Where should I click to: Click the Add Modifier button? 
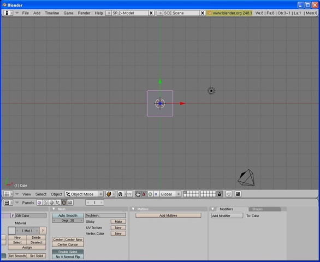(x=227, y=216)
